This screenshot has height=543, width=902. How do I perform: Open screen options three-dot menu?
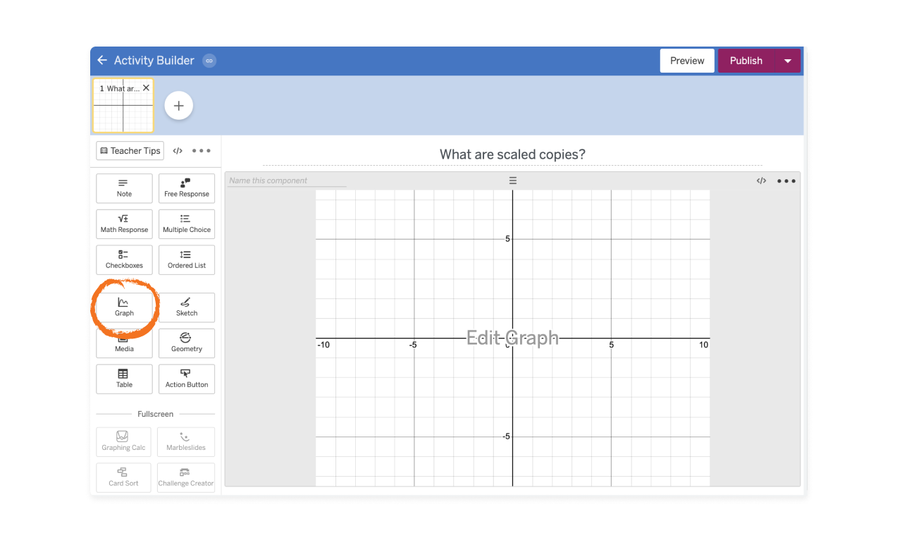(202, 150)
